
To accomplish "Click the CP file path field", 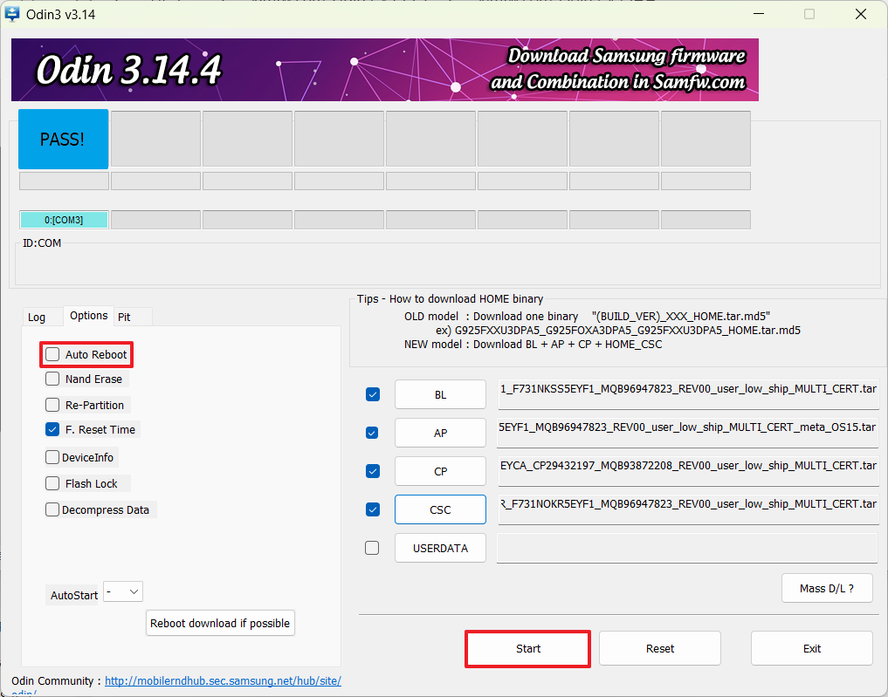I will tap(688, 471).
